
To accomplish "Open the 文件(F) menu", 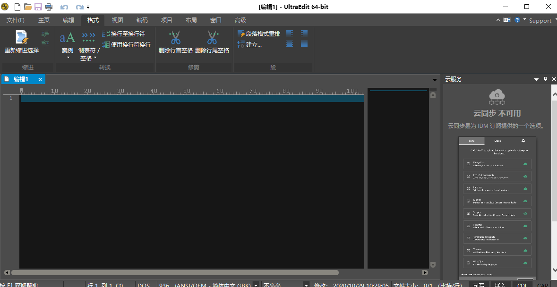I will (16, 20).
